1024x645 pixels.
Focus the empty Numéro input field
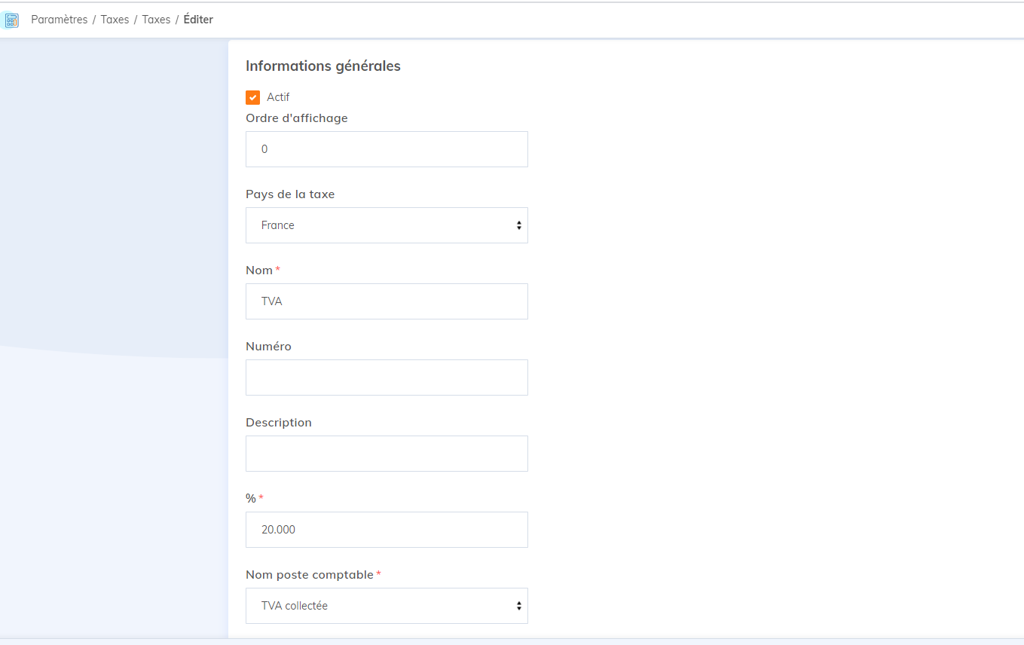coord(387,378)
